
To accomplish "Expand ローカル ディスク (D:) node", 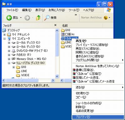I will point(9,47).
